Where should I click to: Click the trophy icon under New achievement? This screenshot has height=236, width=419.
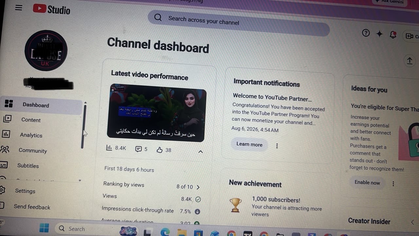click(236, 205)
